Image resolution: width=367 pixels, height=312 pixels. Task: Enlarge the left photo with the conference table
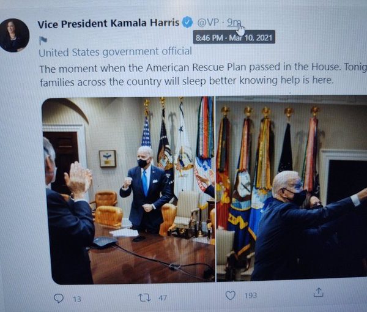coord(128,190)
